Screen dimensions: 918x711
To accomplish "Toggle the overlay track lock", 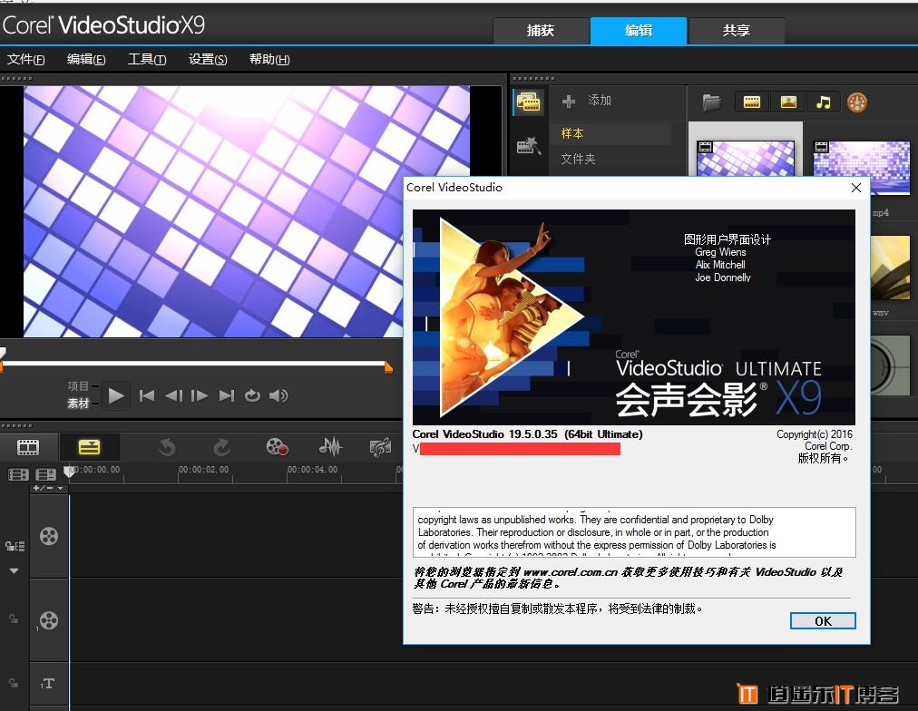I will point(13,618).
